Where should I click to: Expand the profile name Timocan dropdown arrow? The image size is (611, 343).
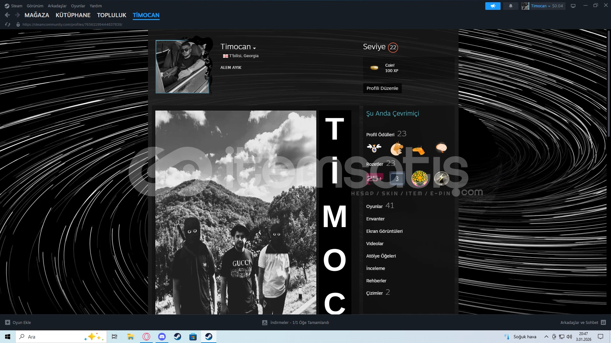[x=254, y=48]
